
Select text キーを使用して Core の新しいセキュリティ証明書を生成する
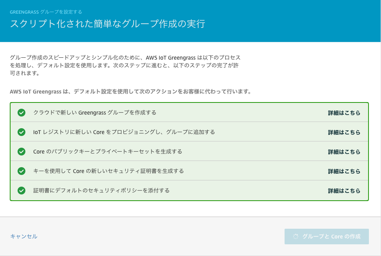[109, 171]
